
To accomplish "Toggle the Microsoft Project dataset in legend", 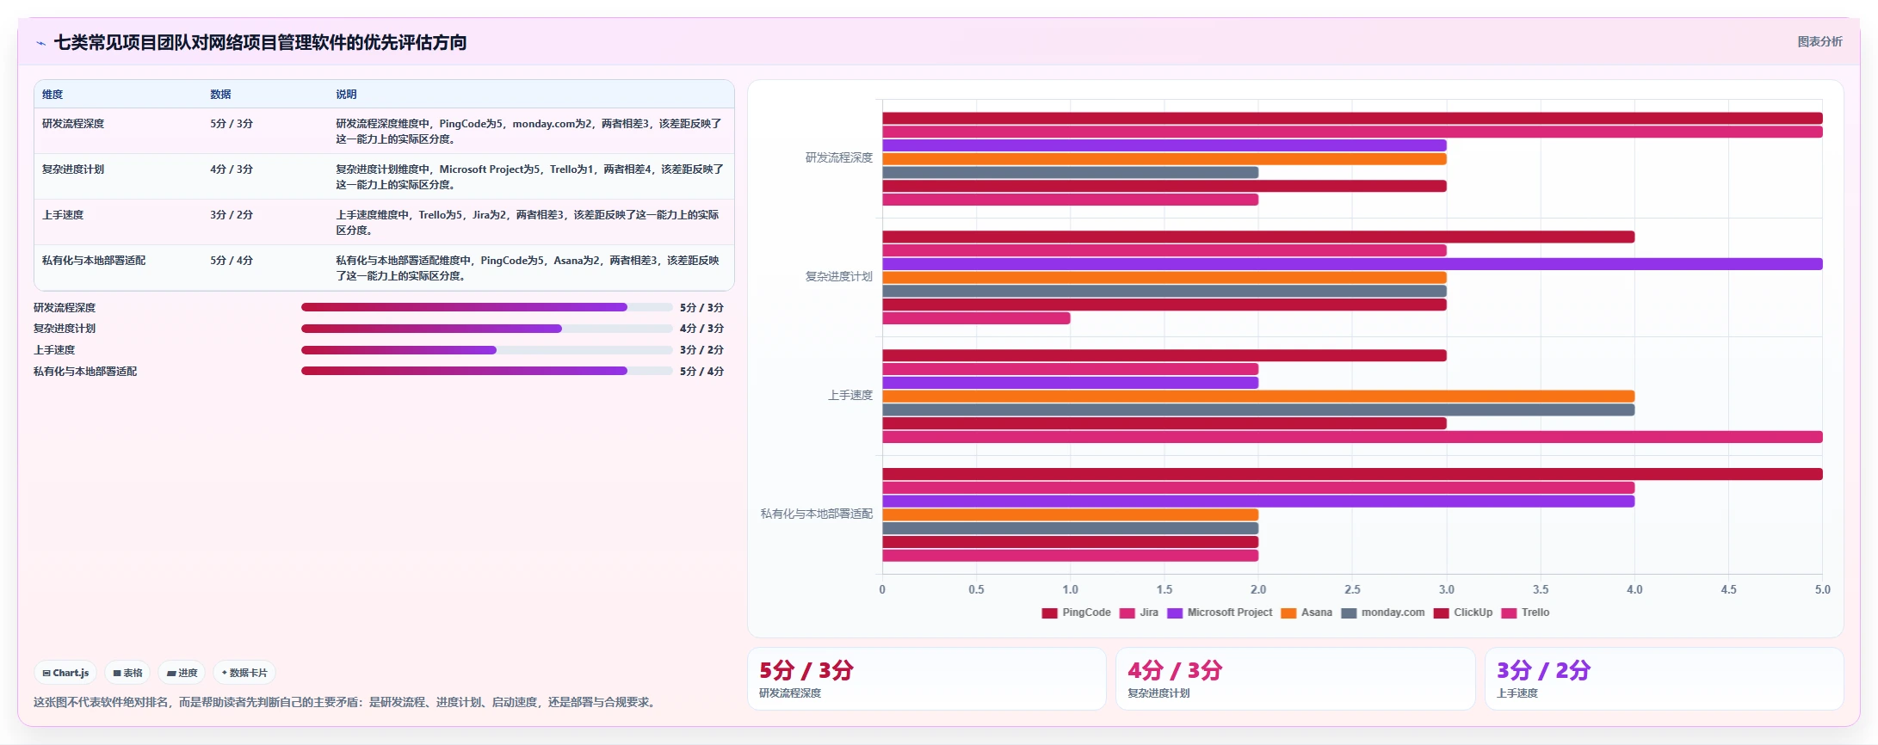I will point(1220,613).
